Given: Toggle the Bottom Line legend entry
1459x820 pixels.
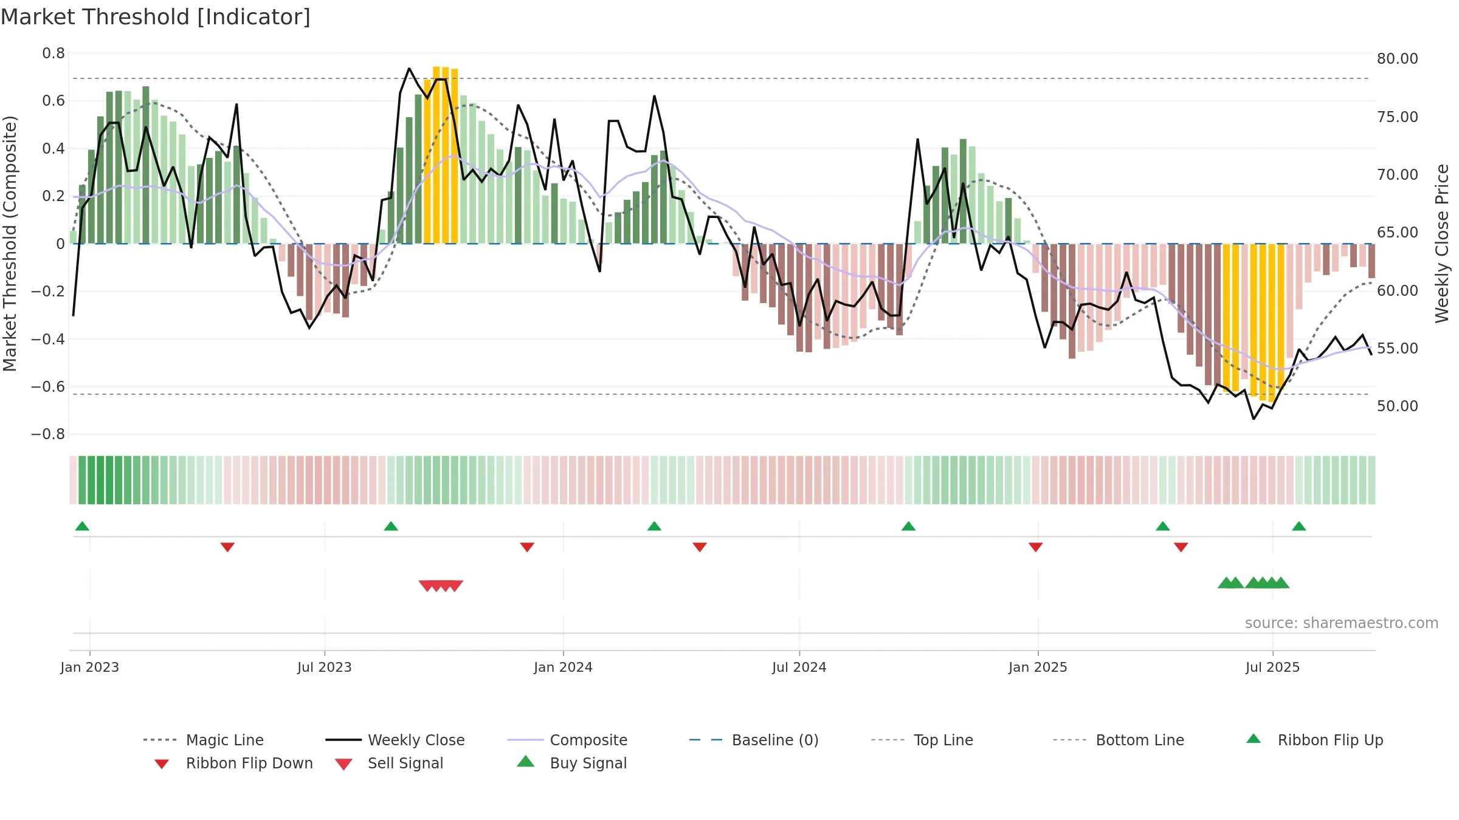Looking at the screenshot, I should pyautogui.click(x=1119, y=740).
